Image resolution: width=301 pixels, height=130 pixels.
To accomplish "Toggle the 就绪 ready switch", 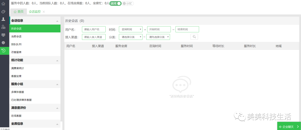I will (x=115, y=3).
